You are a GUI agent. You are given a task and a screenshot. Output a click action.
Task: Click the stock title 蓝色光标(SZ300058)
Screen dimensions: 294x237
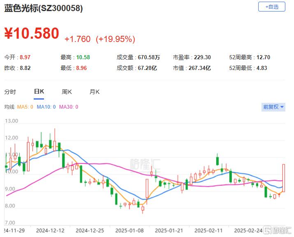point(43,8)
